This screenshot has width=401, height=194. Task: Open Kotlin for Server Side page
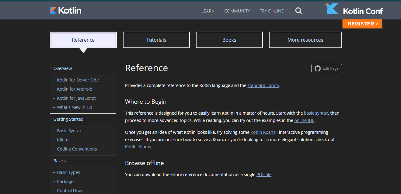pyautogui.click(x=78, y=80)
